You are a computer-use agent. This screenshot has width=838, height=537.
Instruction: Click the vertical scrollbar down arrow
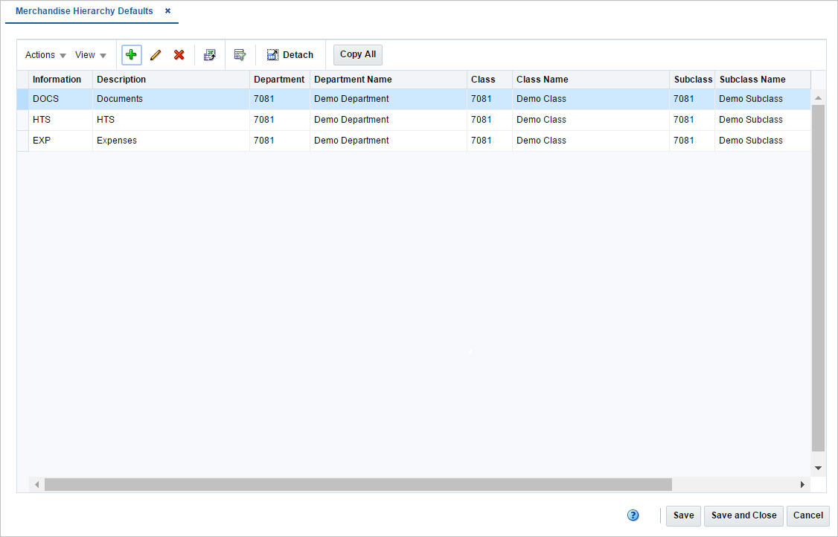(x=818, y=468)
